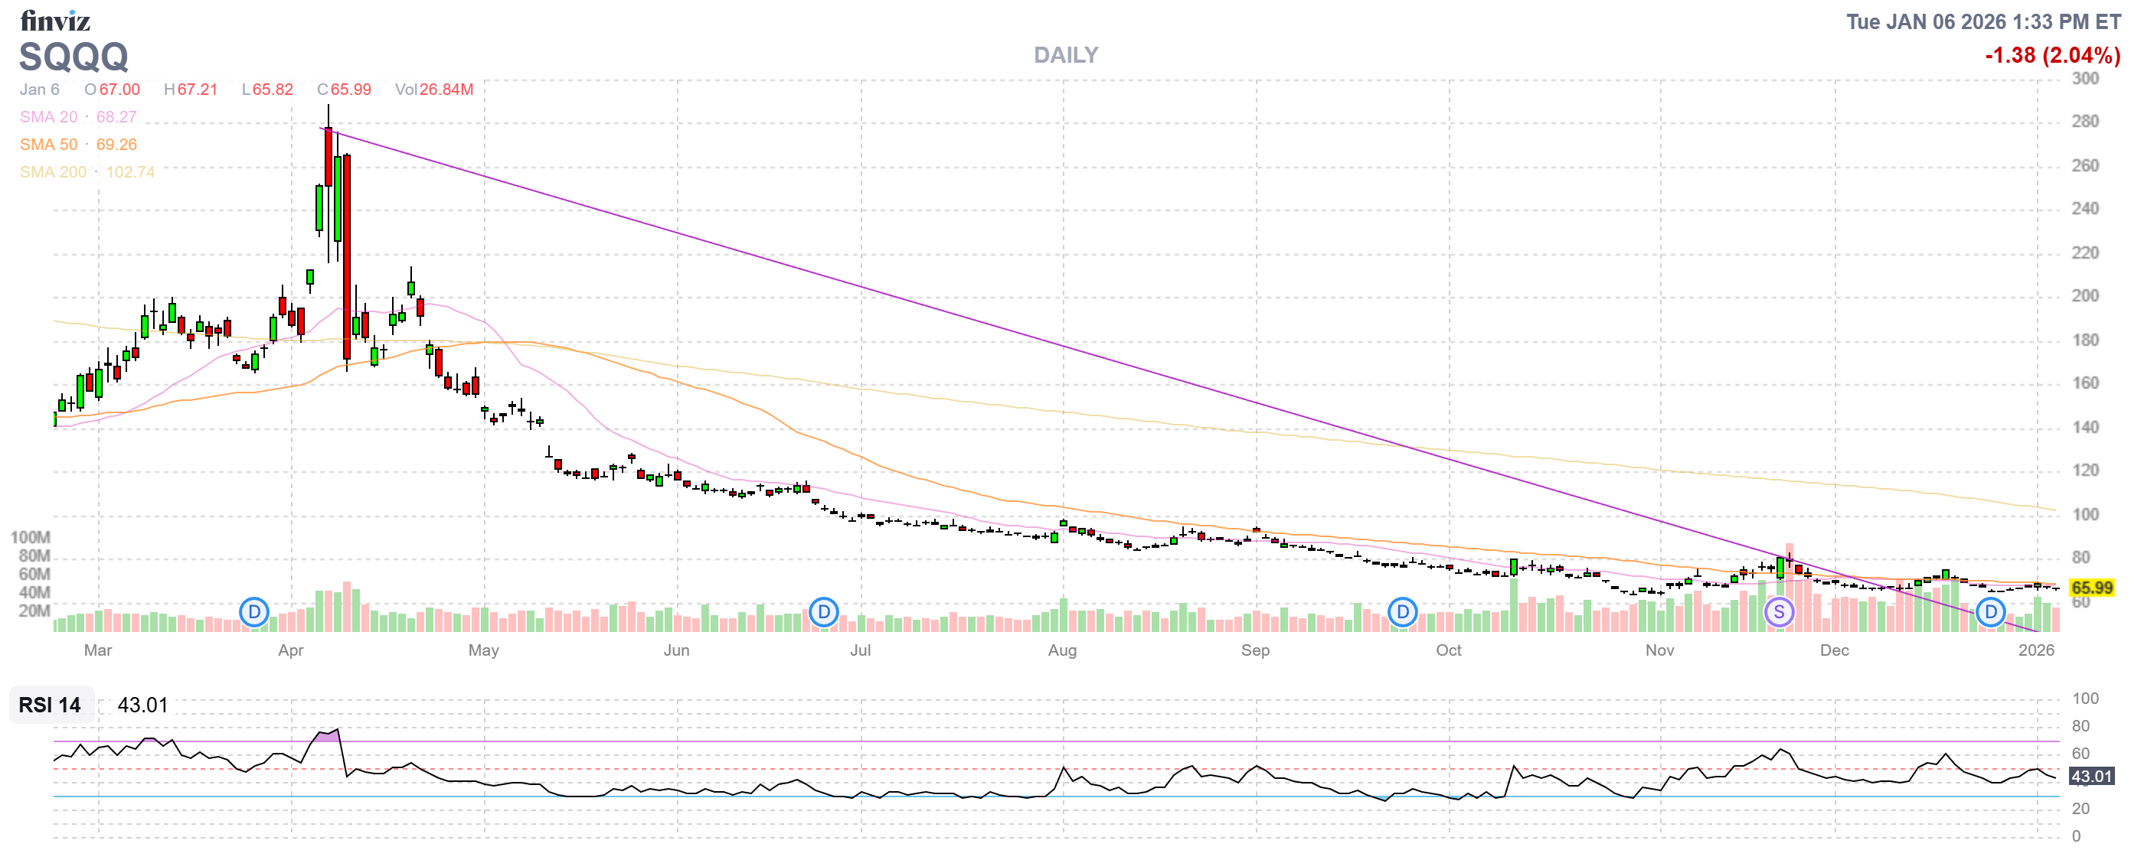The height and width of the screenshot is (860, 2141).
Task: Select the 2026 label on time axis
Action: click(2035, 650)
